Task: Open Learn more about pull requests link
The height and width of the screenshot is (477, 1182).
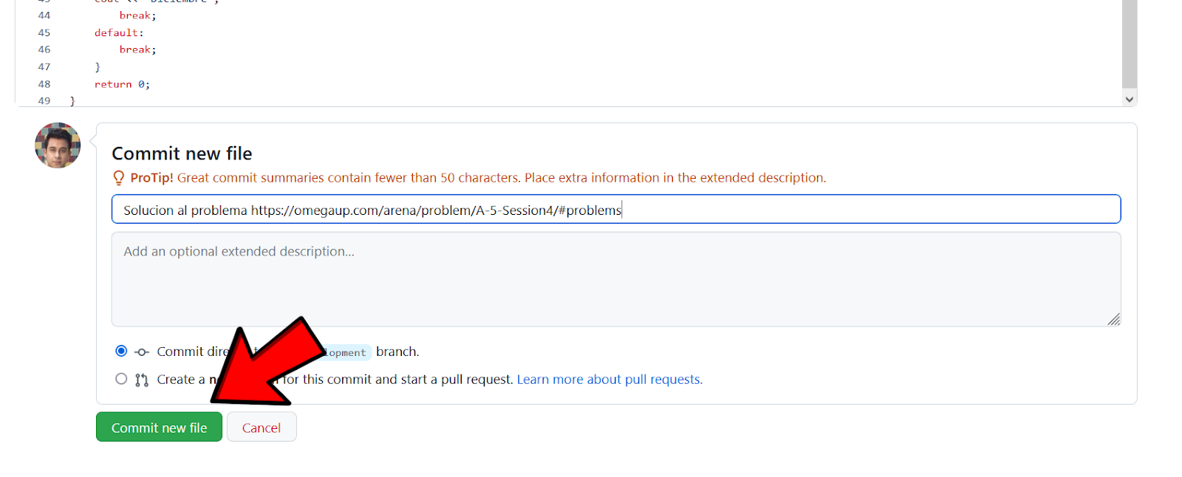Action: click(609, 380)
